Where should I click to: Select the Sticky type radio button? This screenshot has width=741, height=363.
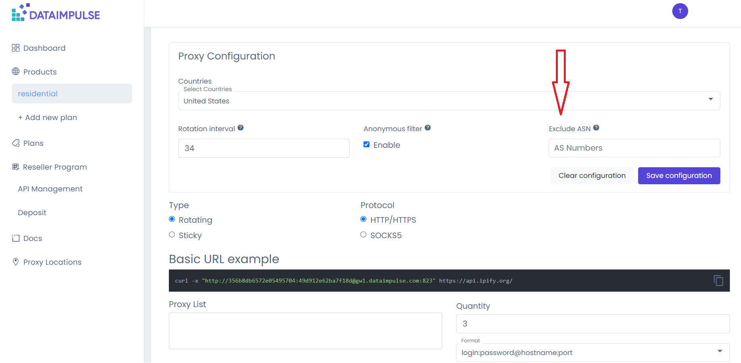pos(172,235)
